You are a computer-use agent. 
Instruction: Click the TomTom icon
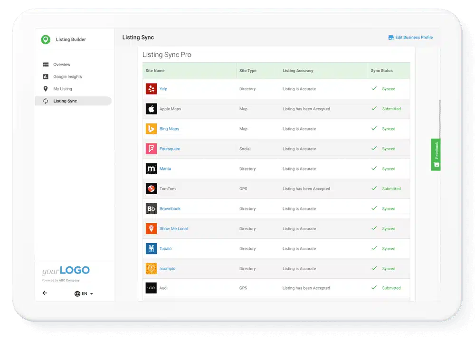click(x=151, y=189)
